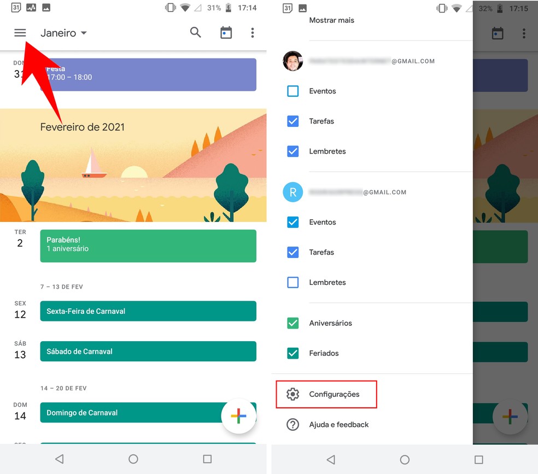Tap the settings gear next to Configurações
This screenshot has width=538, height=474.
tap(293, 394)
